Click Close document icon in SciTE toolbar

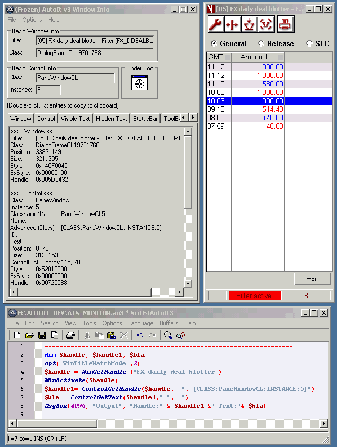(x=55, y=335)
